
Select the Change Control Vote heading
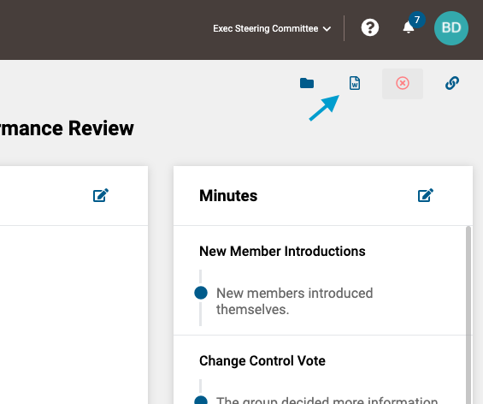click(x=262, y=360)
